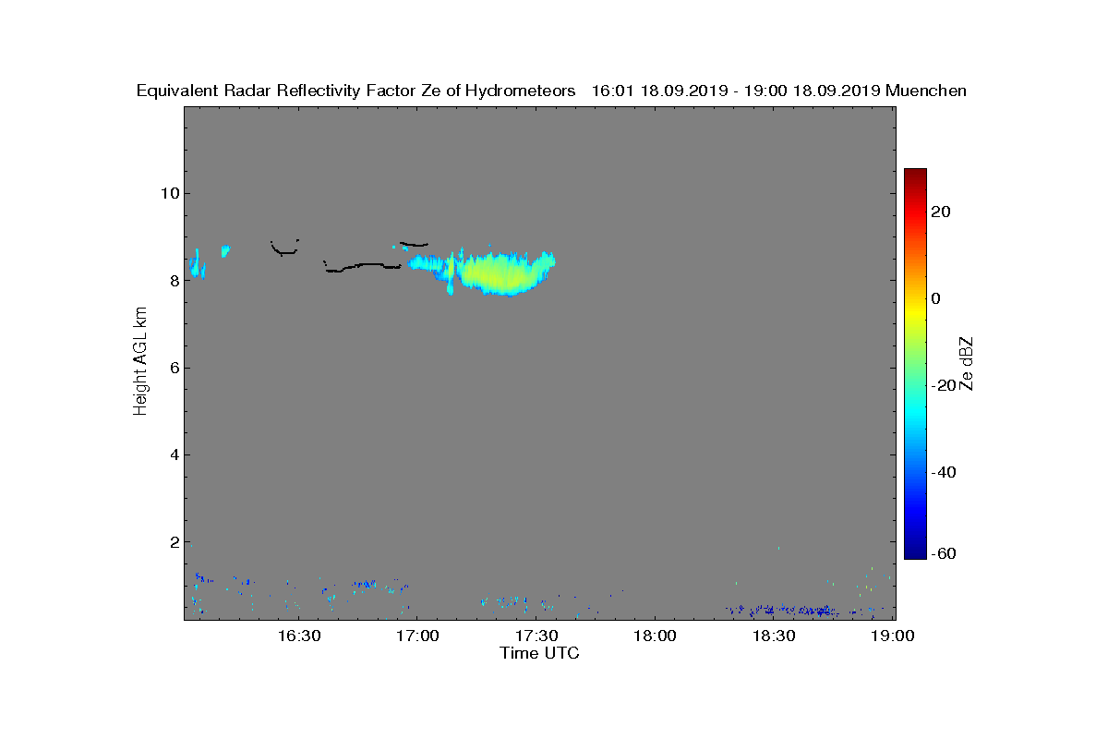Click the 17:30 time tick label
Image resolution: width=1108 pixels, height=739 pixels.
(x=536, y=636)
